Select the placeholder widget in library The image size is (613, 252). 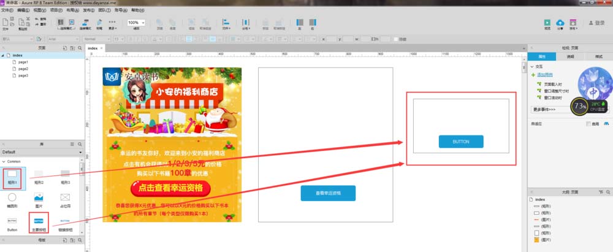[65, 200]
